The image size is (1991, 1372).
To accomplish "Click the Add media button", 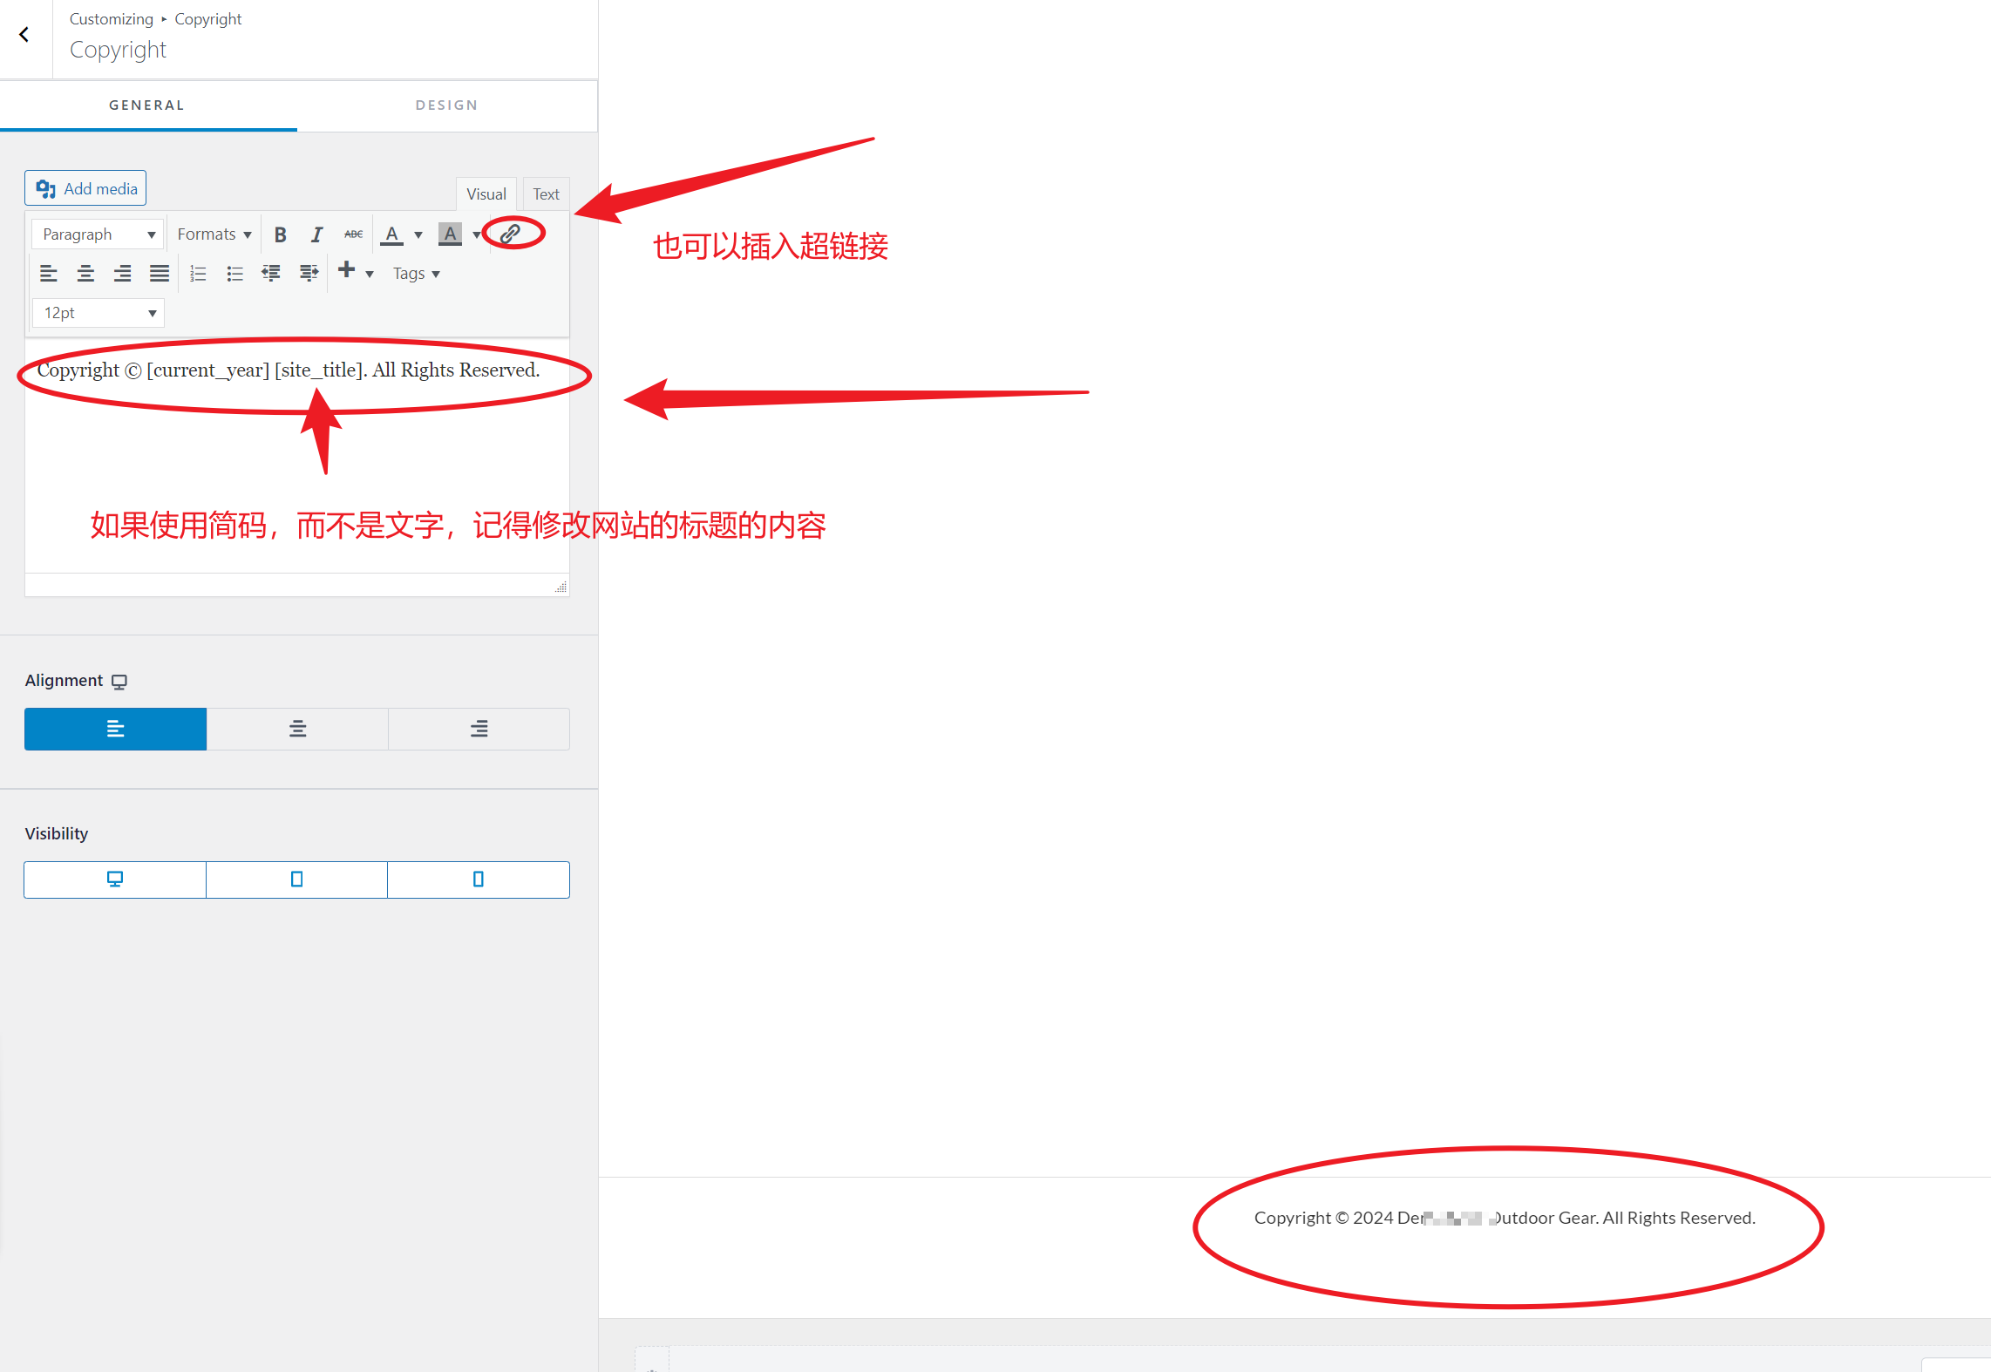I will 85,187.
